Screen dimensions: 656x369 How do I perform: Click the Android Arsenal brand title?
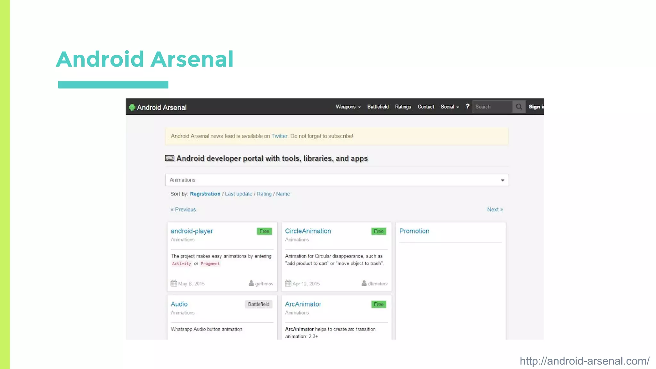pos(162,107)
